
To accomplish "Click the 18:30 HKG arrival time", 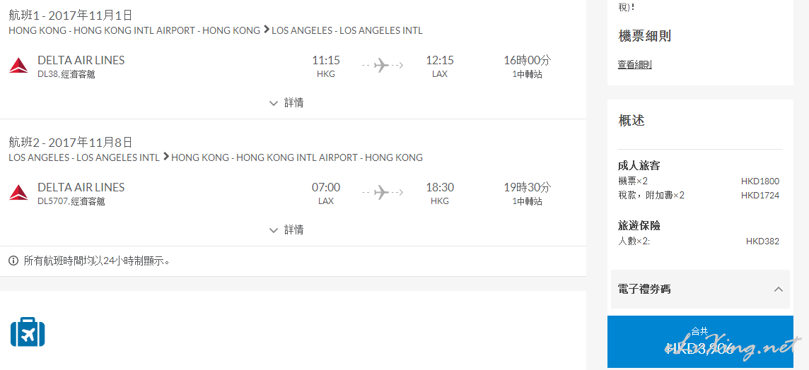I will click(439, 188).
